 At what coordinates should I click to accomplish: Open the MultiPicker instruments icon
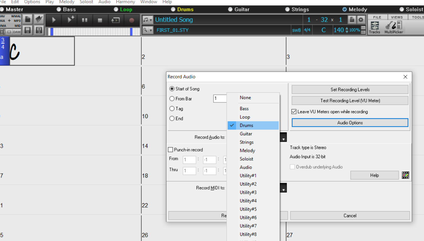[394, 27]
